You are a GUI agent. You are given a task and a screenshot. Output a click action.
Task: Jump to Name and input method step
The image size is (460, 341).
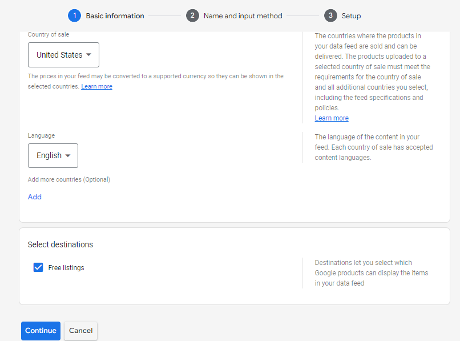pyautogui.click(x=243, y=16)
